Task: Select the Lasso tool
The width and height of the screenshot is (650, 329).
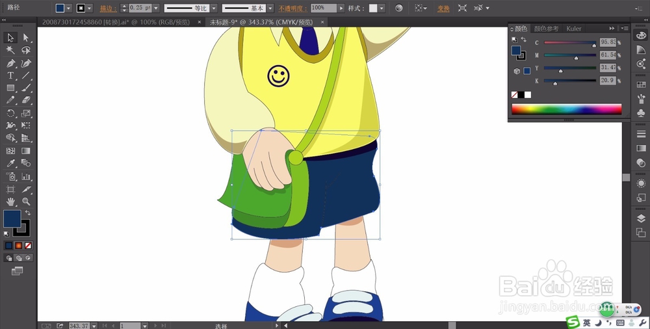Action: click(26, 50)
